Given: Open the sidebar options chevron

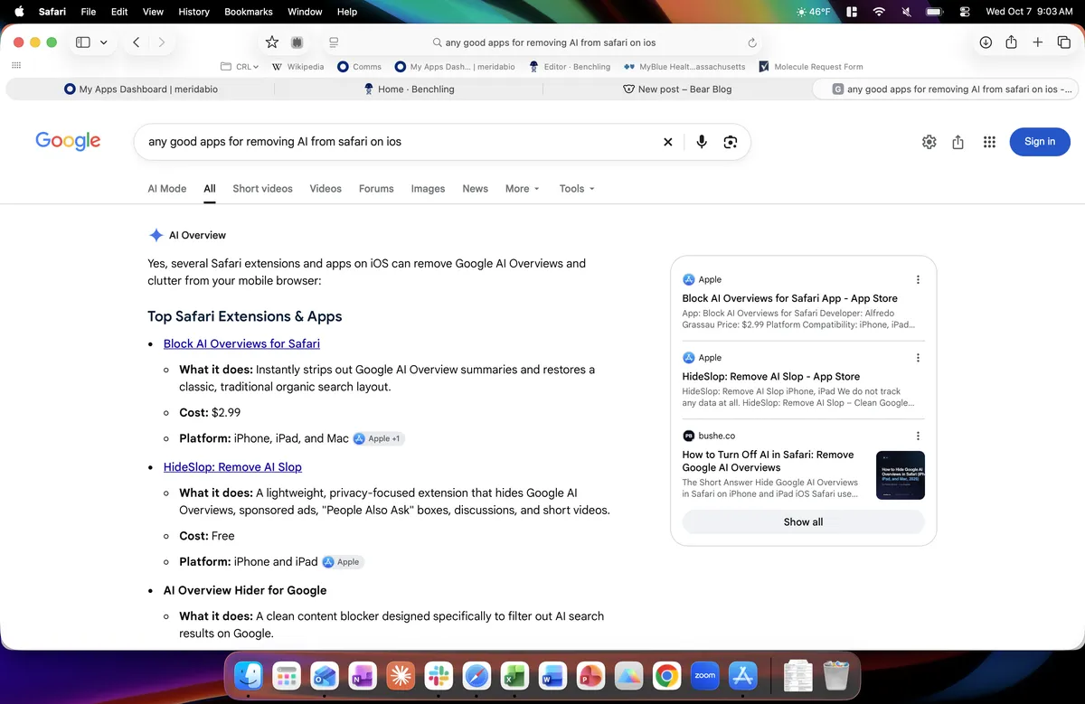Looking at the screenshot, I should point(104,42).
